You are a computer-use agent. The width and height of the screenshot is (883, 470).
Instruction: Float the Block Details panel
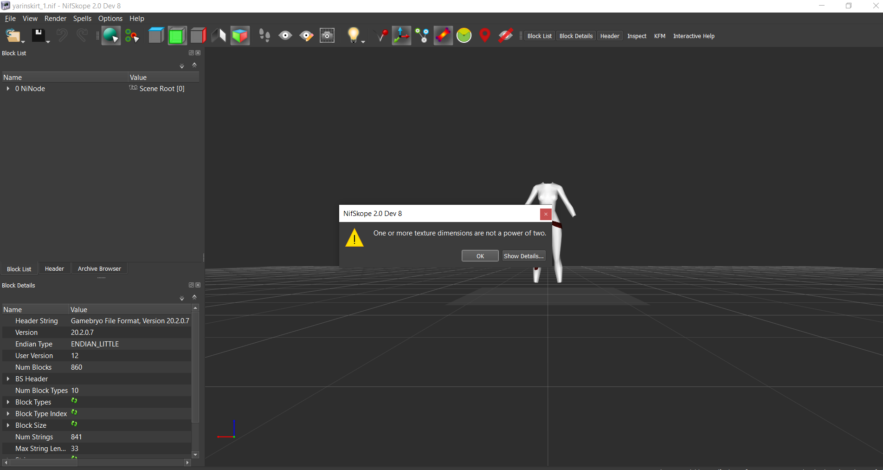pos(191,285)
